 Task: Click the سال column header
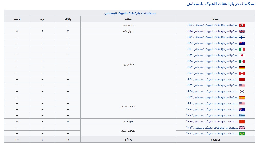[216, 19]
